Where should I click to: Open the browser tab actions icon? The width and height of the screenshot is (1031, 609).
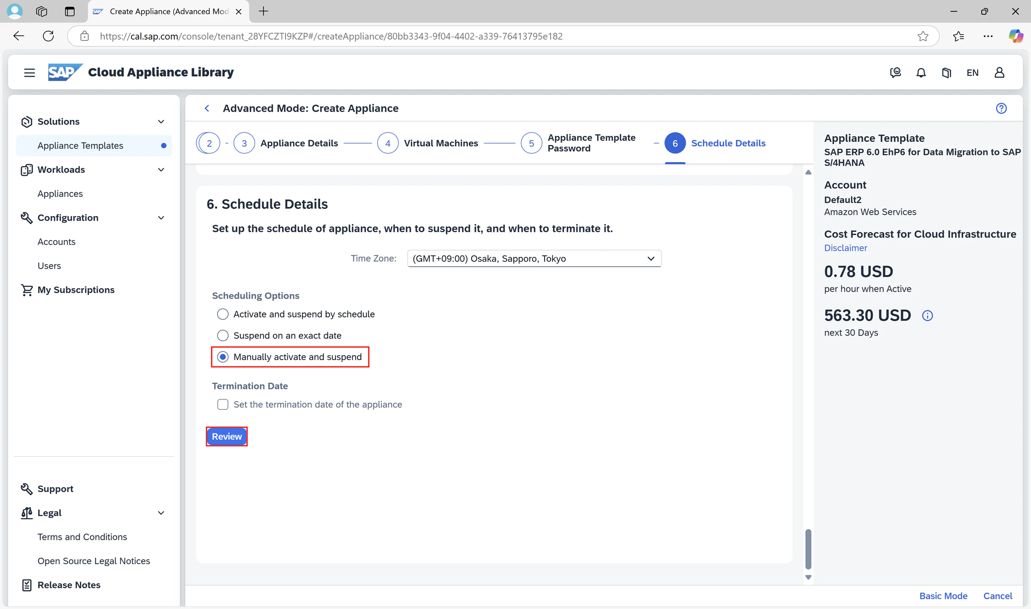click(69, 11)
